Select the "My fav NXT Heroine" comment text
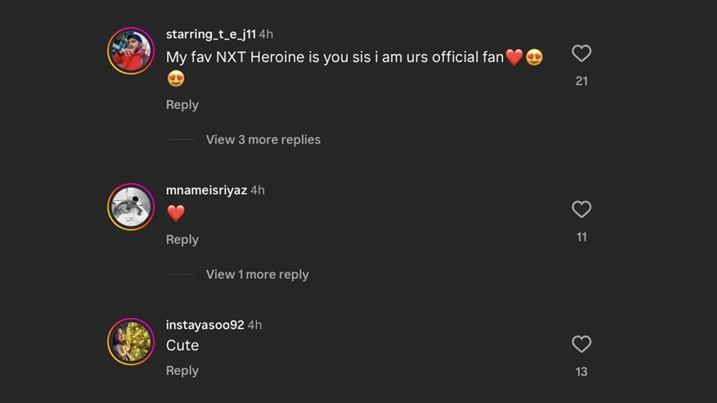Screen dimensions: 717x403 335,58
